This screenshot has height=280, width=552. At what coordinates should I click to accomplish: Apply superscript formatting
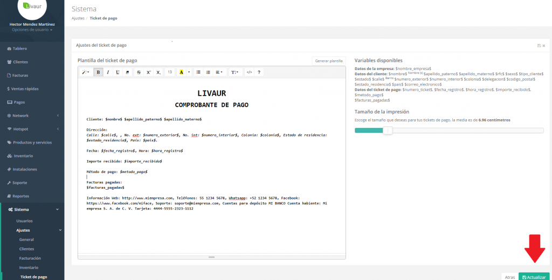[149, 72]
